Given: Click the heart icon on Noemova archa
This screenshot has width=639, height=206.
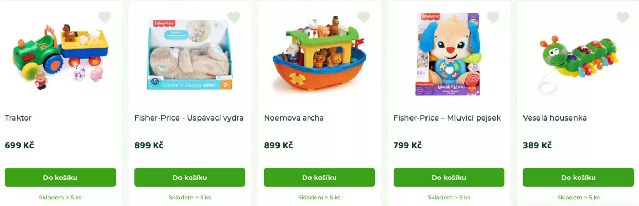Looking at the screenshot, I should tap(364, 18).
